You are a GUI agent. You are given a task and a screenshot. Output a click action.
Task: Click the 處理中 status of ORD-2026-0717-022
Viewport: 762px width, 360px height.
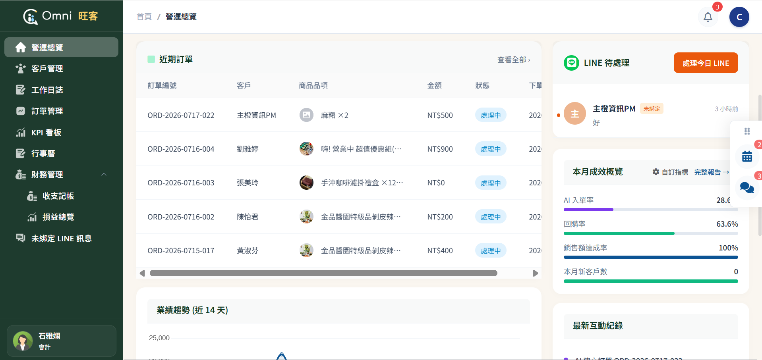(x=491, y=115)
